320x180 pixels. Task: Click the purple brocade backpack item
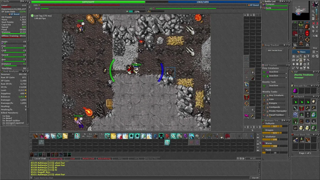point(295,91)
